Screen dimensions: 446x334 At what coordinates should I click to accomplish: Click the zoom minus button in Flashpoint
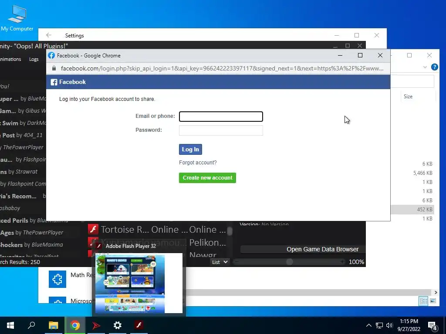[237, 262]
